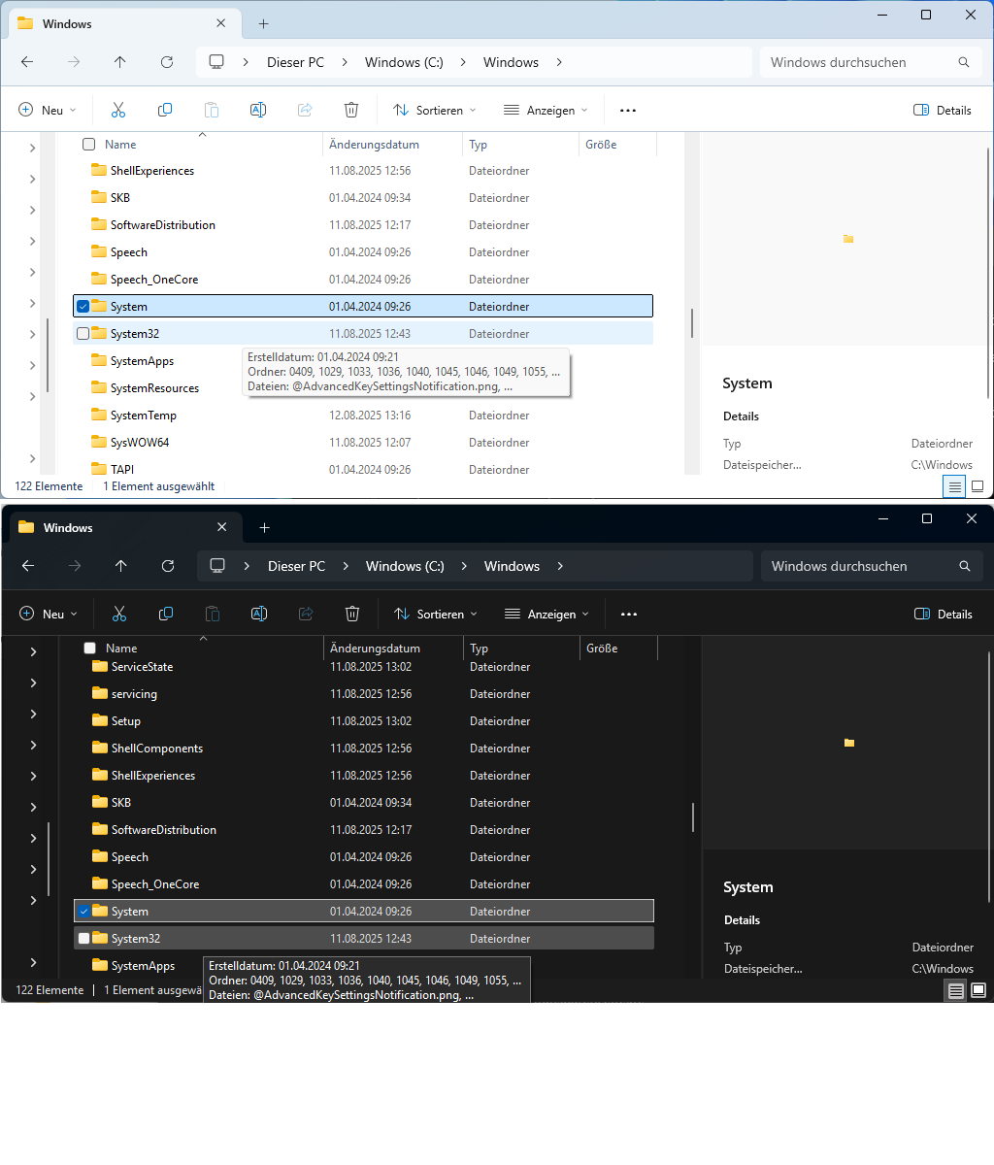Switch to large icons view in light window status bar
This screenshot has width=994, height=1165.
tap(977, 486)
